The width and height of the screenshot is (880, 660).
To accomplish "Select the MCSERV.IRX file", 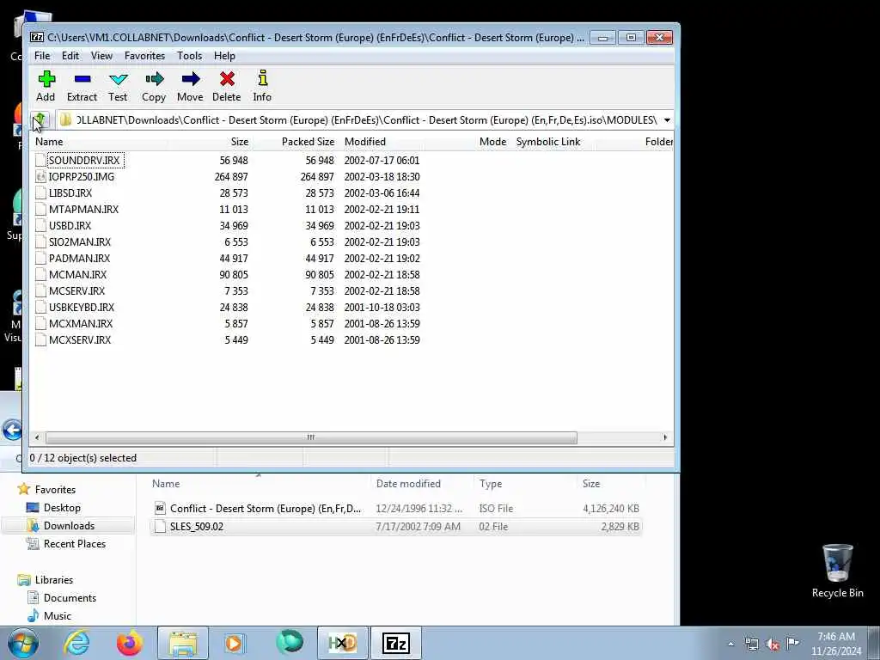I will [76, 290].
